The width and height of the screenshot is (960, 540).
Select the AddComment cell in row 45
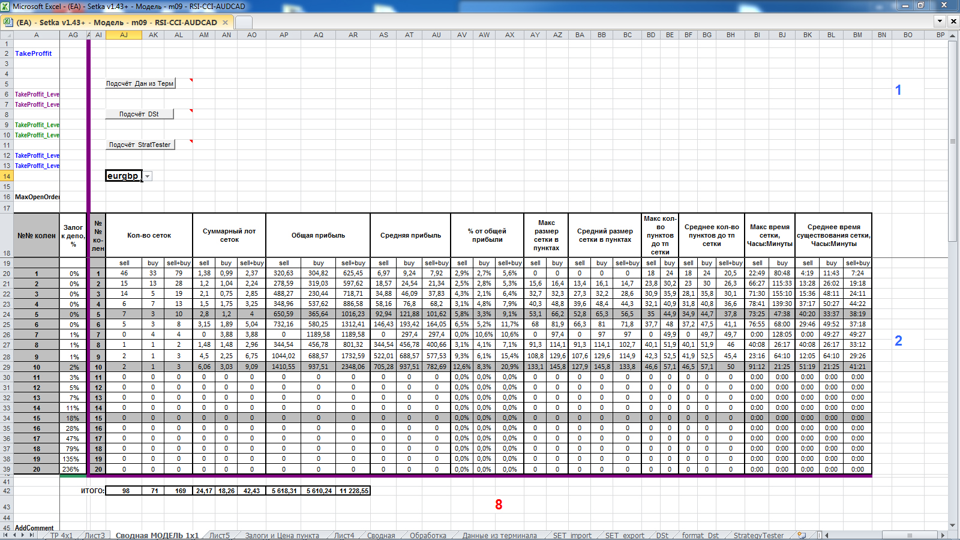click(37, 528)
